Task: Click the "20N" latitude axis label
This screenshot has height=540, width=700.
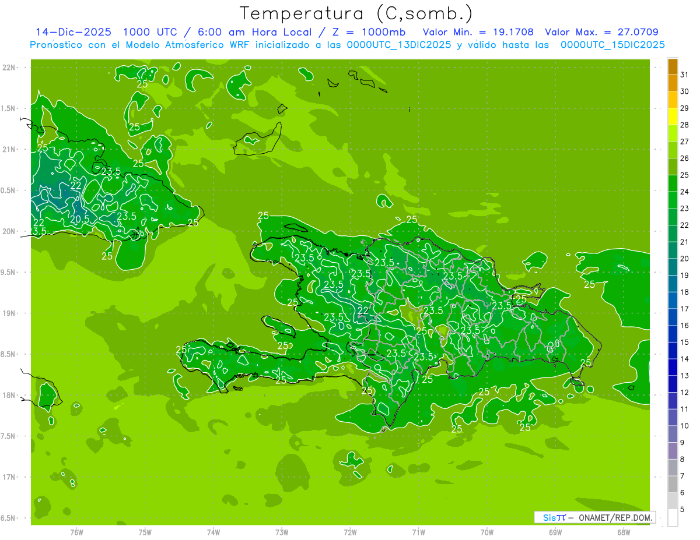Action: point(9,231)
